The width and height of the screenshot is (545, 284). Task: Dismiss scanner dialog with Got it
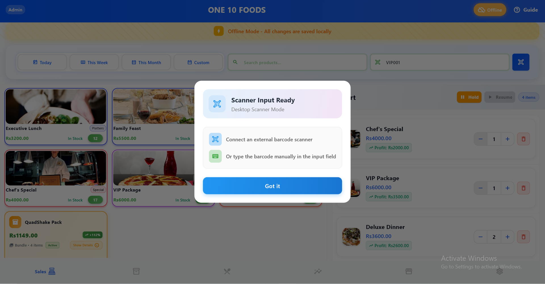272,186
